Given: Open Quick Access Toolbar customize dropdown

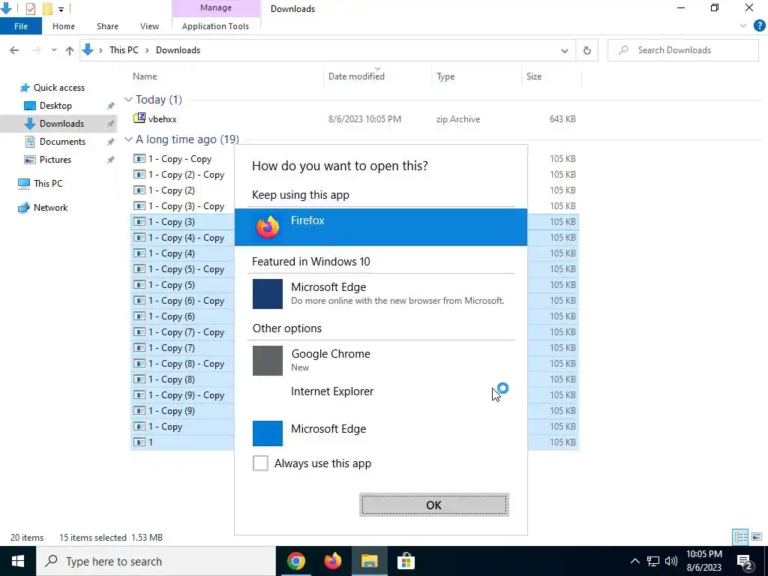Looking at the screenshot, I should point(61,9).
